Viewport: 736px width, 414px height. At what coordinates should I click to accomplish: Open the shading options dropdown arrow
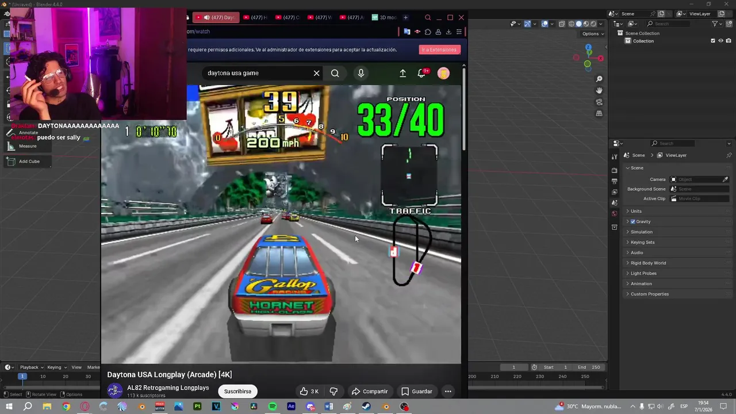[x=602, y=24]
